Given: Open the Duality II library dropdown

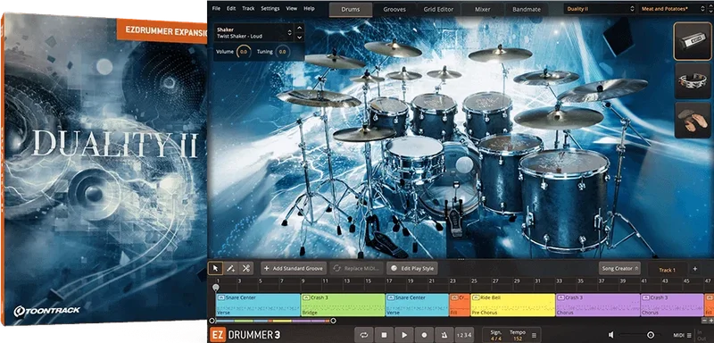Looking at the screenshot, I should click(599, 9).
